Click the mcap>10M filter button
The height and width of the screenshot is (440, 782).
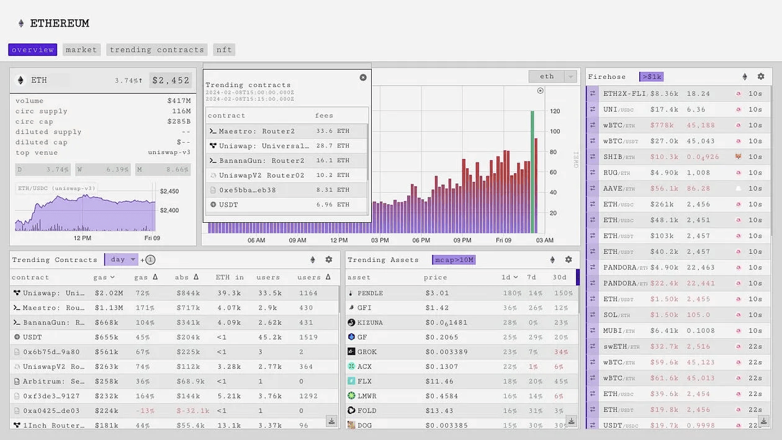(454, 259)
